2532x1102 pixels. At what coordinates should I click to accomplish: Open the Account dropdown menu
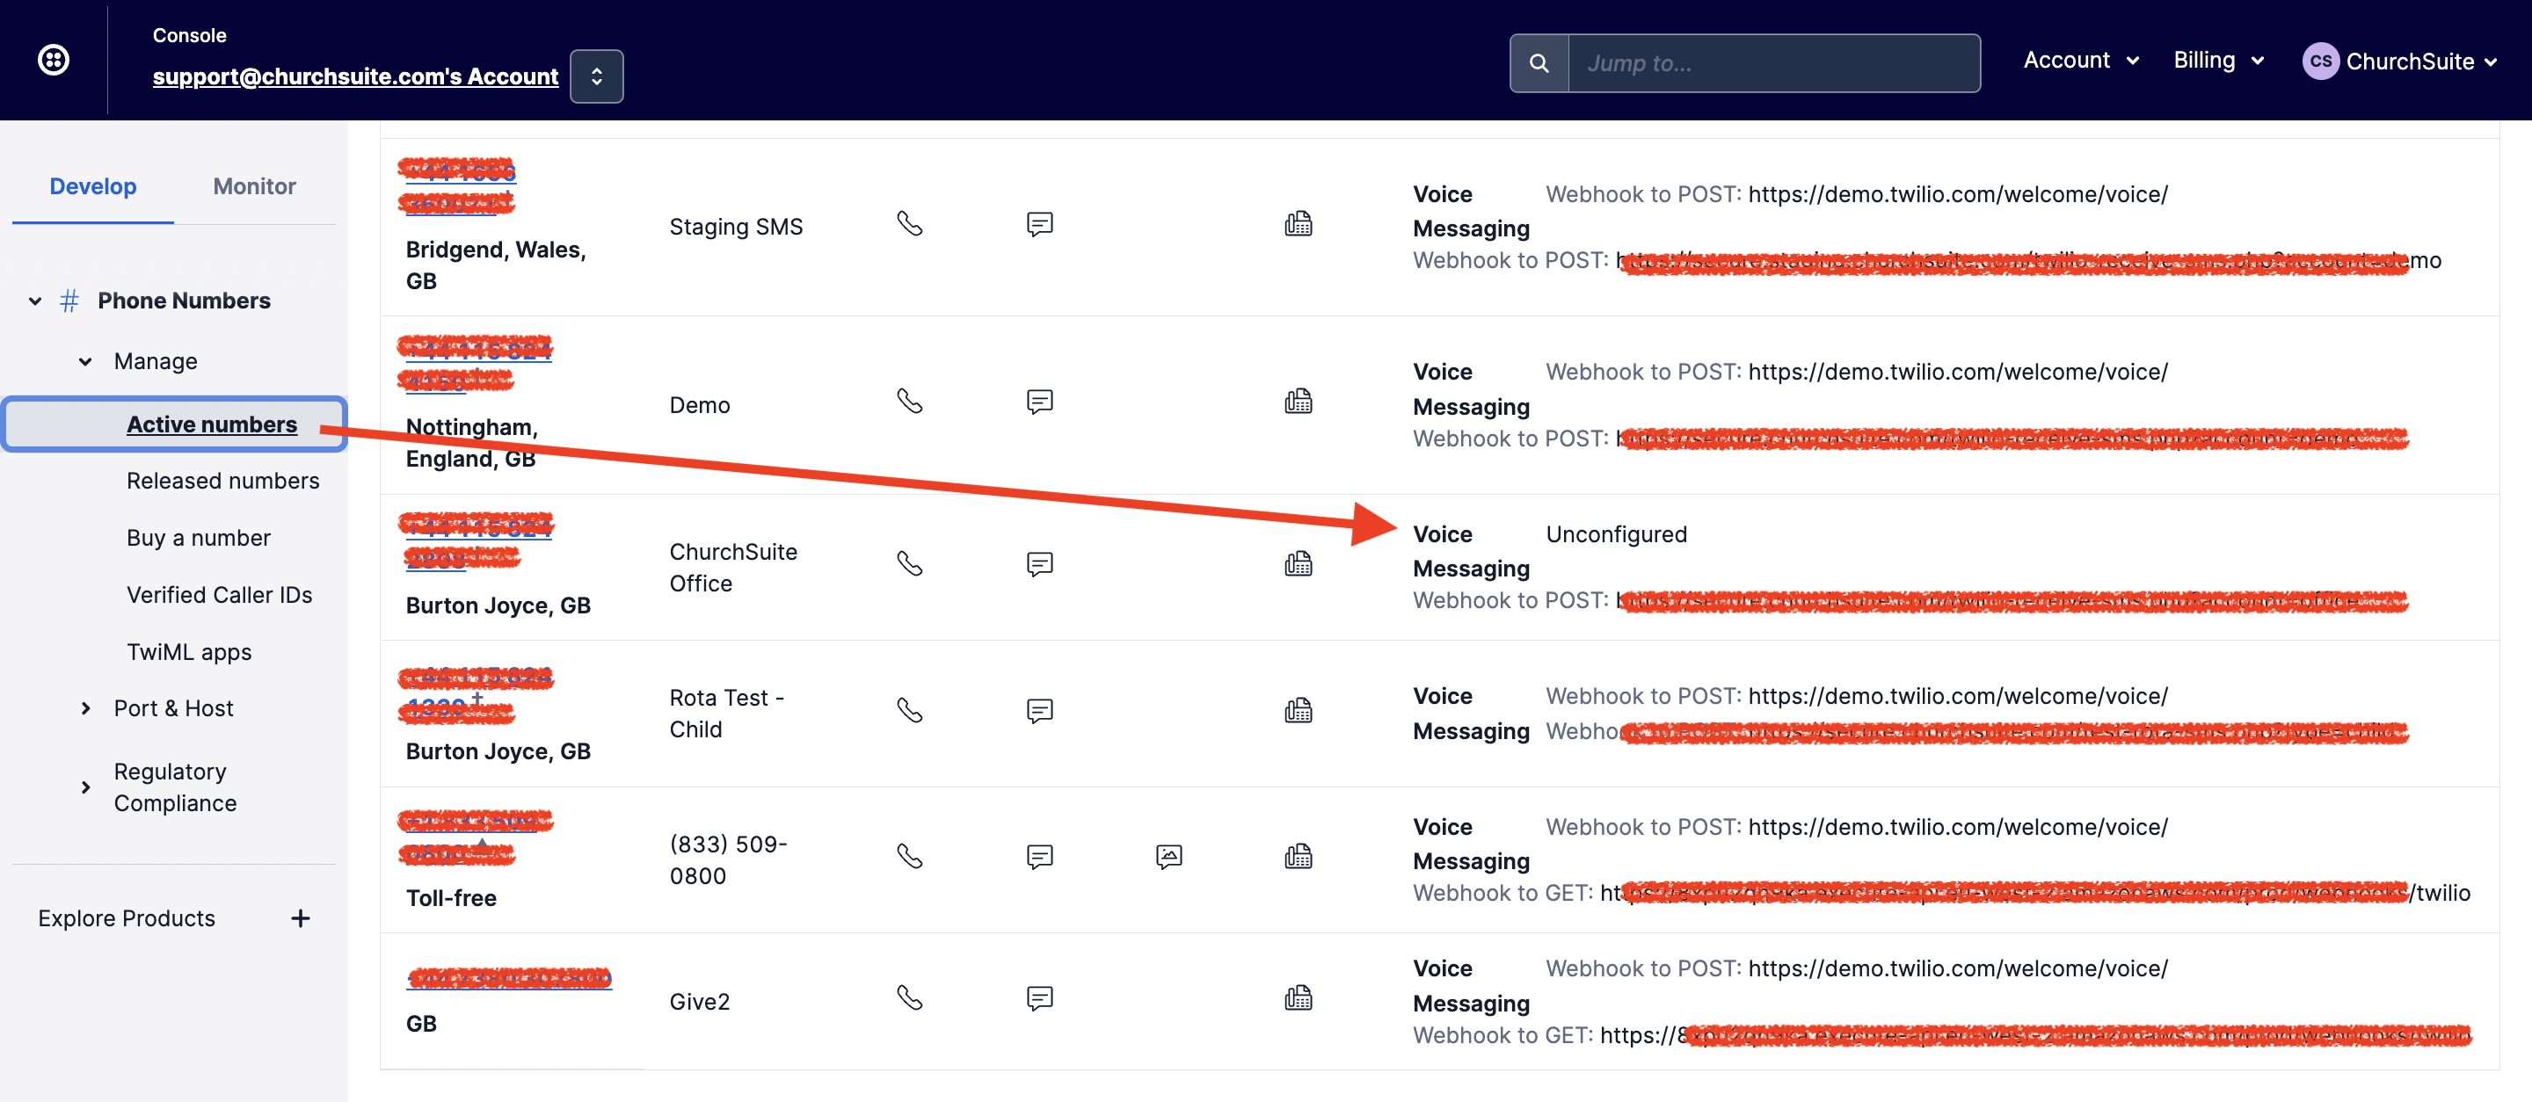(x=2081, y=61)
